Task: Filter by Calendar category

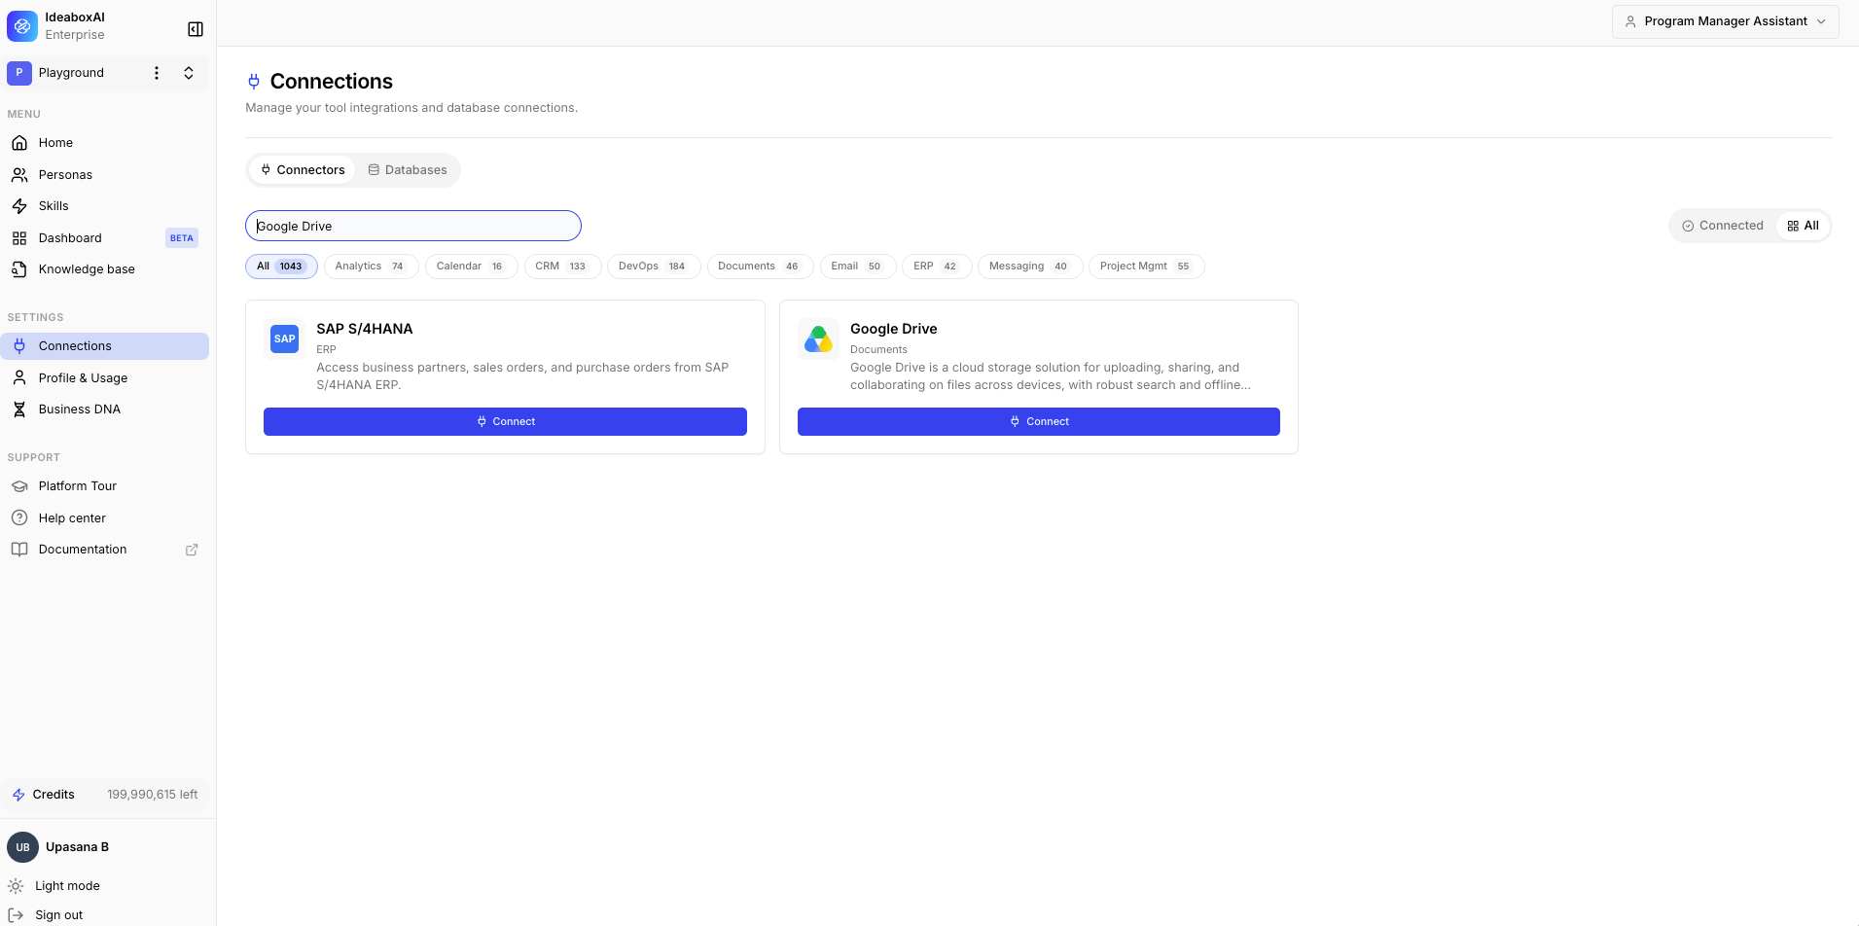Action: [x=471, y=267]
